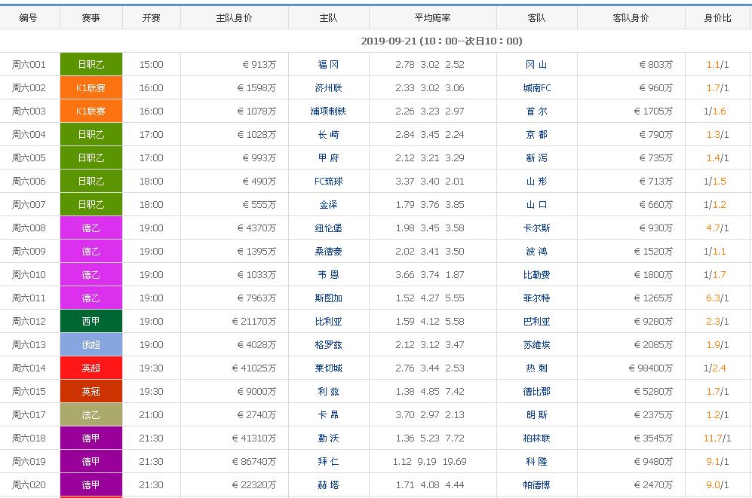Open home team 桑德豪 link
The image size is (752, 498).
click(328, 252)
